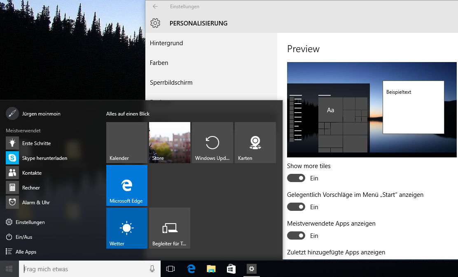This screenshot has height=277, width=458.
Task: Disable Show more tiles
Action: [x=296, y=178]
